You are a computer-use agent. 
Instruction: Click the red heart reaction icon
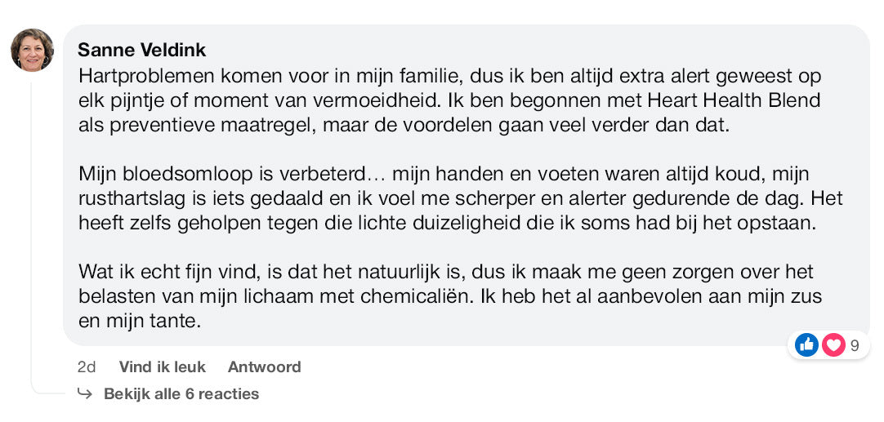pos(833,345)
